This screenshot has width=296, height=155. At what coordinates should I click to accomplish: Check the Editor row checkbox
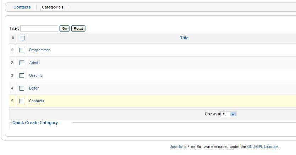coord(22,88)
